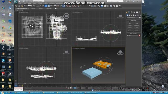
Task: Toggle Window/Crossing selection mode
Action: click(40, 6)
